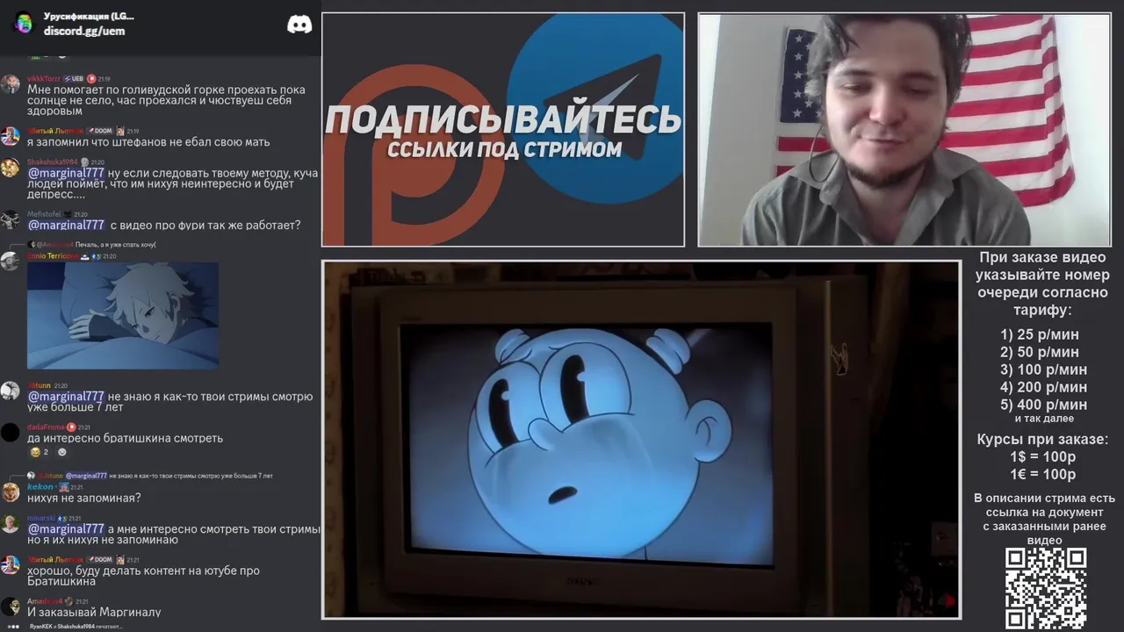The height and width of the screenshot is (632, 1124).
Task: Click the '1) 25 р/мин' tariff line
Action: tap(1040, 334)
